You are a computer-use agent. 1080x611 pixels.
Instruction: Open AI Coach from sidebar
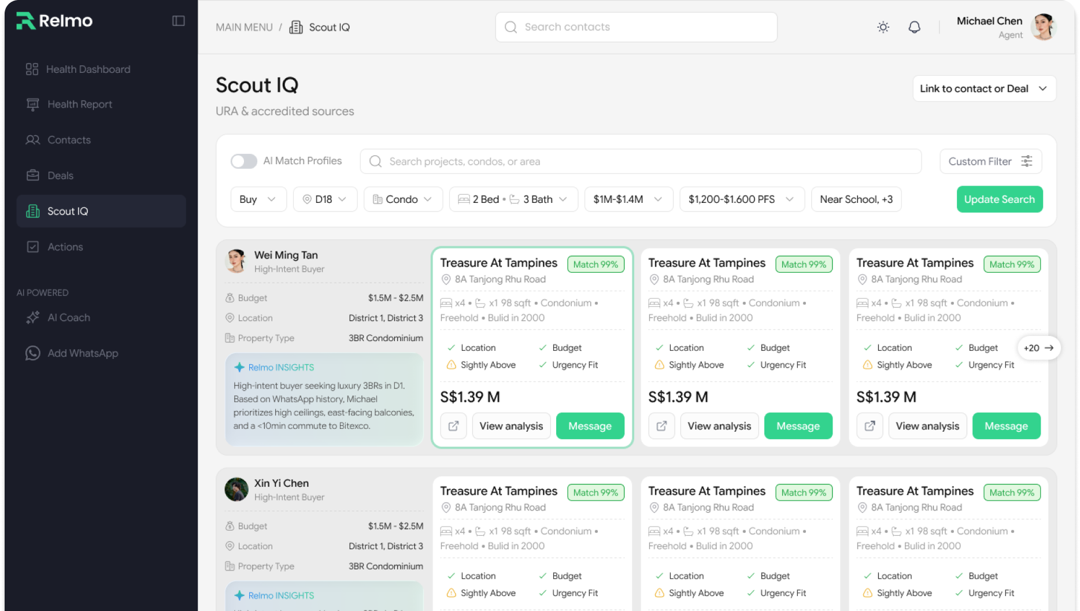point(68,317)
